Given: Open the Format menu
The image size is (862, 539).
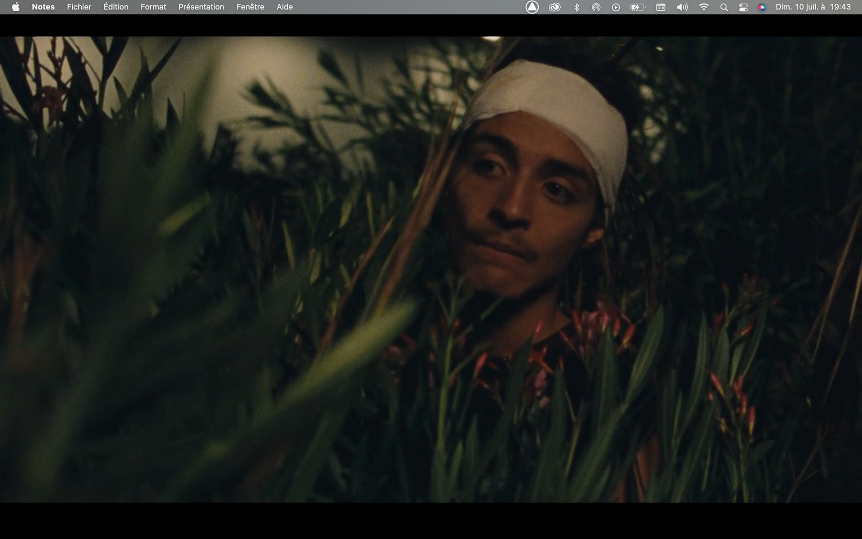Looking at the screenshot, I should coord(153,7).
